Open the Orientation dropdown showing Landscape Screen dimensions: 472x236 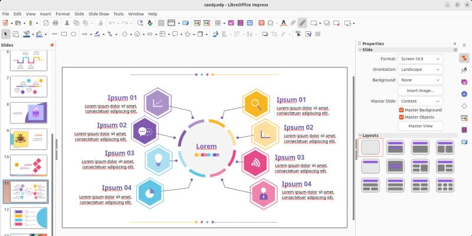click(420, 69)
